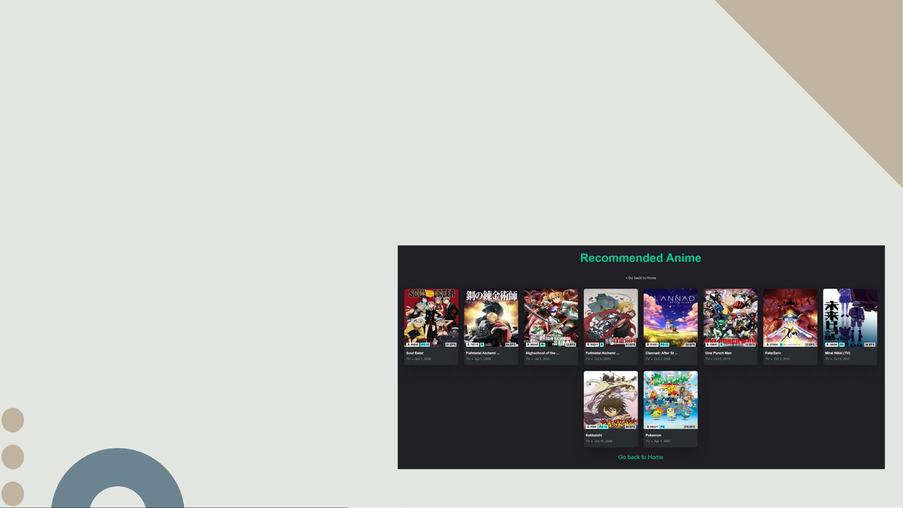The height and width of the screenshot is (508, 903).
Task: Click the PG rating badge on Pokemon
Action: point(662,427)
